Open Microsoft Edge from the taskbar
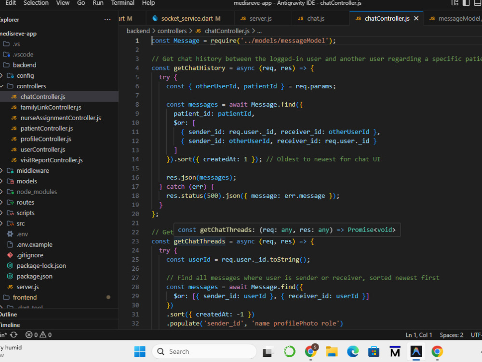 click(353, 351)
